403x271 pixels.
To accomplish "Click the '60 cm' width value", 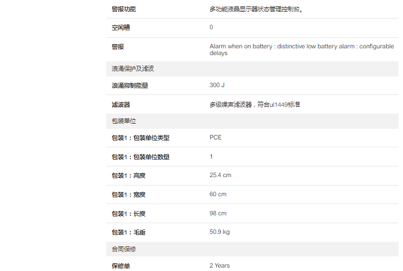I will [218, 195].
